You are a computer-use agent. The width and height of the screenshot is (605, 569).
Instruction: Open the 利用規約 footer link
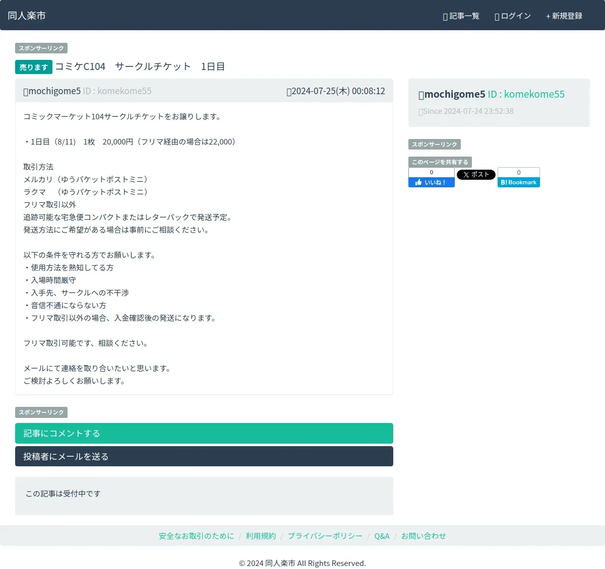(261, 536)
